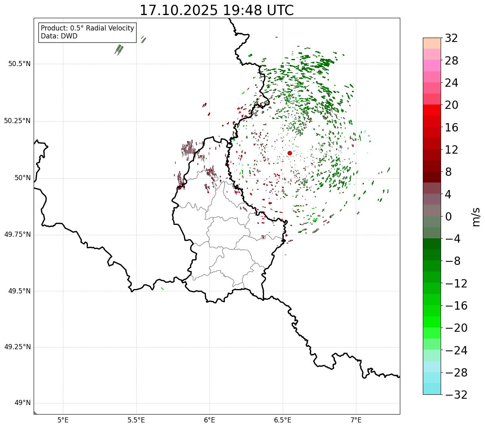Click the 49°N latitude label

point(23,403)
